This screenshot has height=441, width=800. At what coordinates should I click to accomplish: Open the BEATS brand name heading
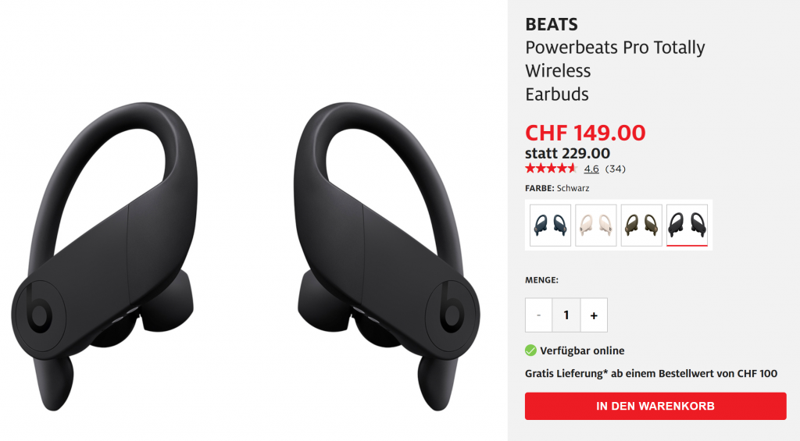point(552,24)
